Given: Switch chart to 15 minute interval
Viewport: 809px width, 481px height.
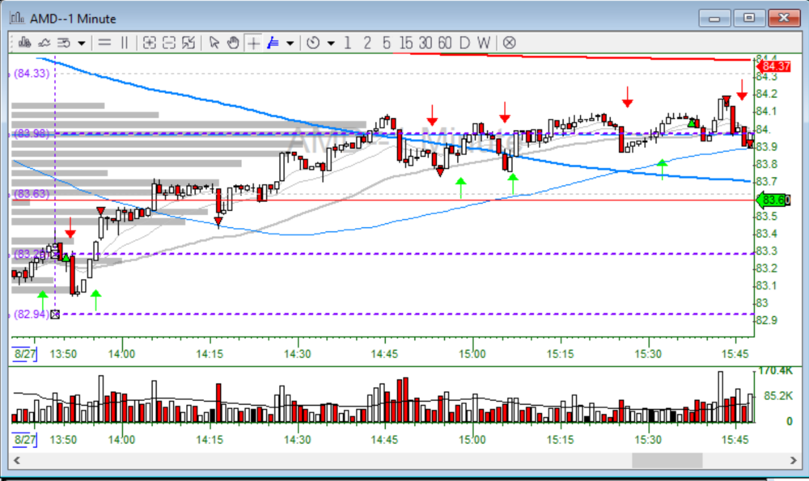Looking at the screenshot, I should [x=405, y=43].
